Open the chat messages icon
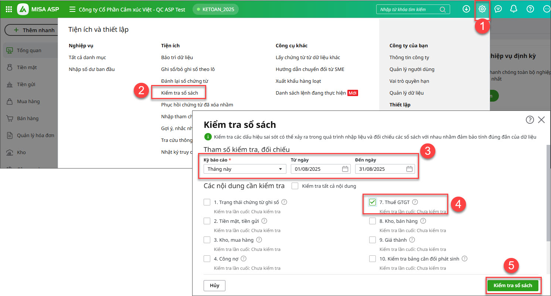551x296 pixels. [x=498, y=9]
